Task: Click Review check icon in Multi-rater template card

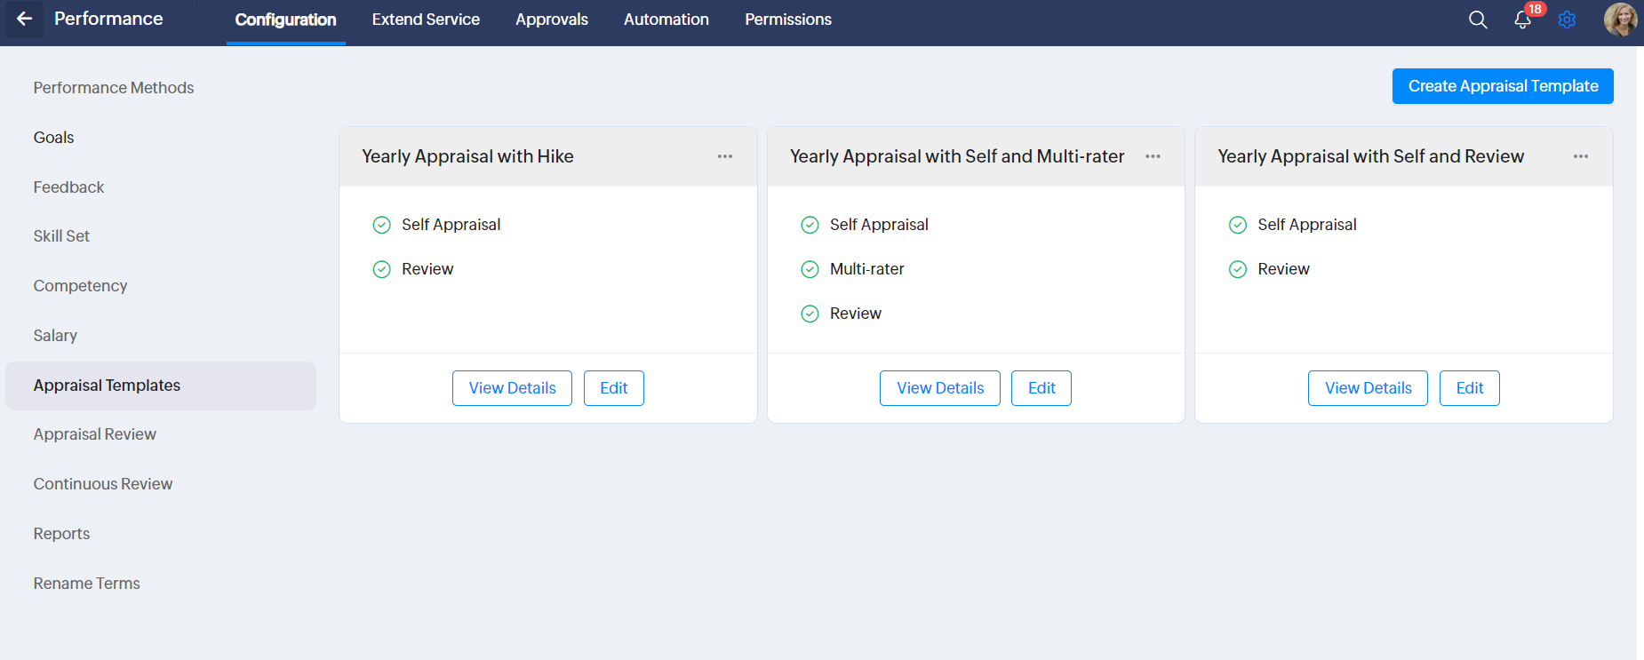Action: (x=810, y=314)
